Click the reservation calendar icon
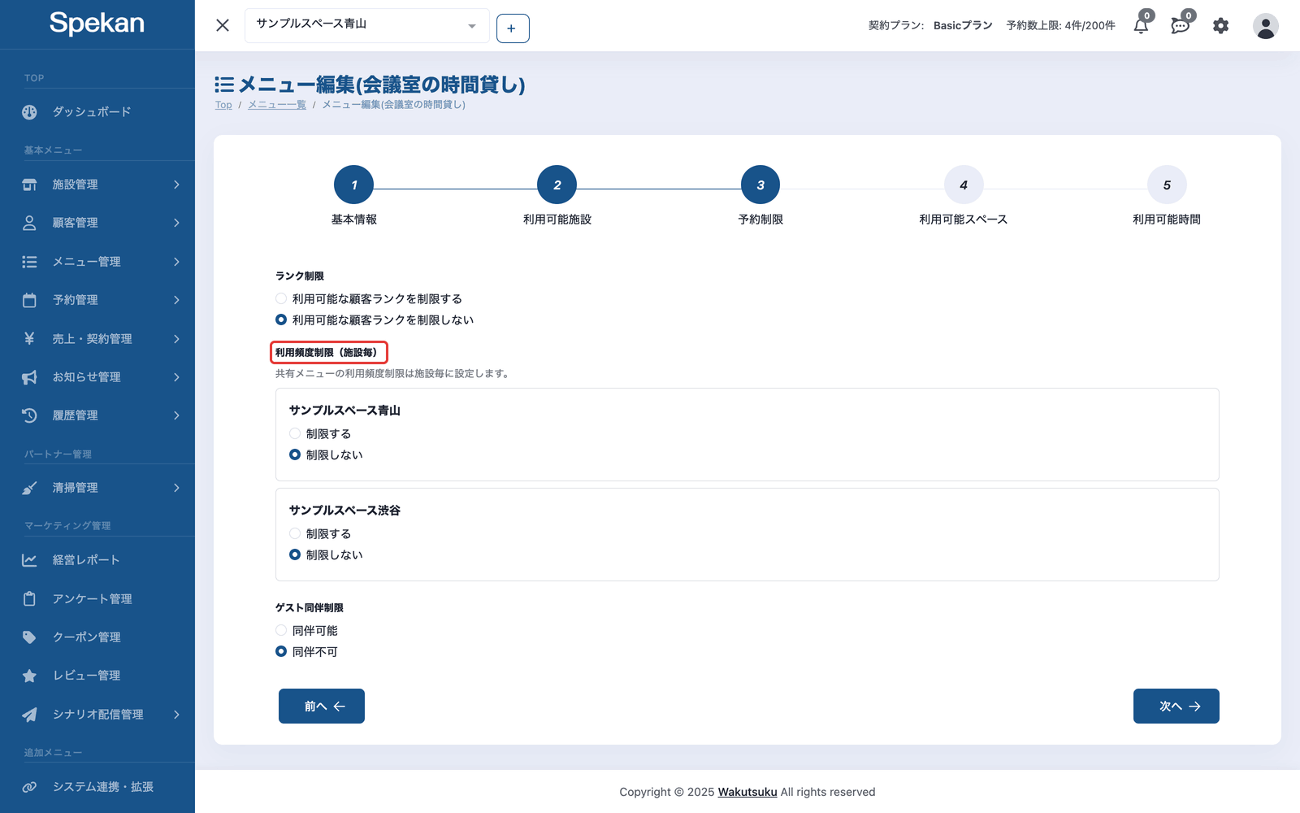 (x=29, y=300)
